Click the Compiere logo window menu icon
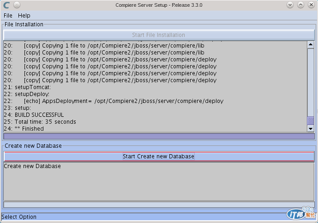This screenshot has width=318, height=223. tap(6, 5)
